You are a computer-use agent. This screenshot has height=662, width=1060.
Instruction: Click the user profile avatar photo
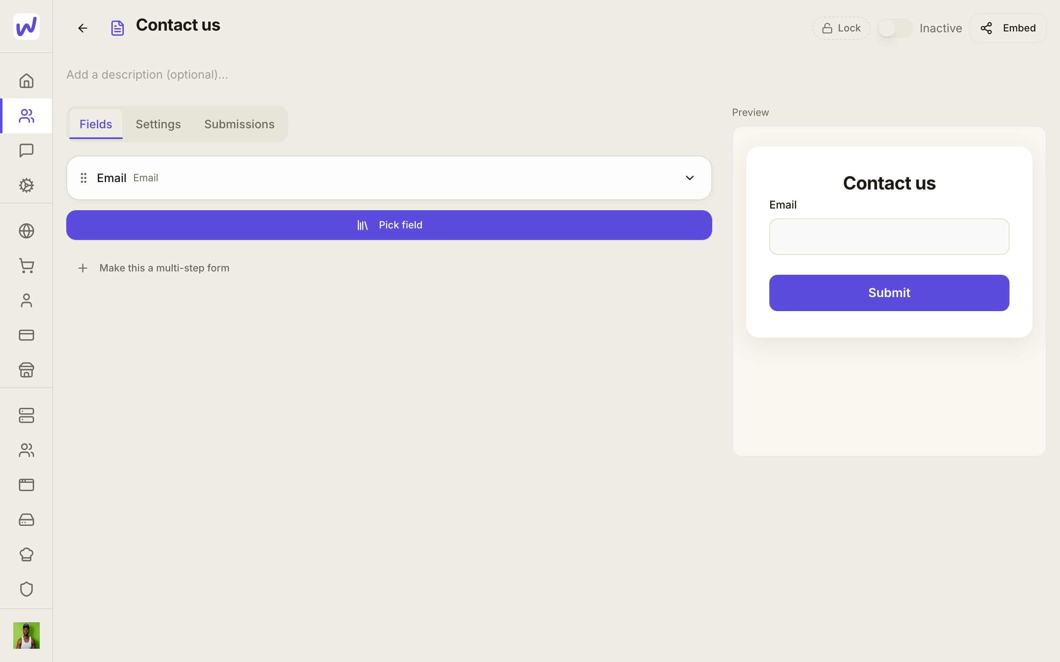(x=26, y=635)
